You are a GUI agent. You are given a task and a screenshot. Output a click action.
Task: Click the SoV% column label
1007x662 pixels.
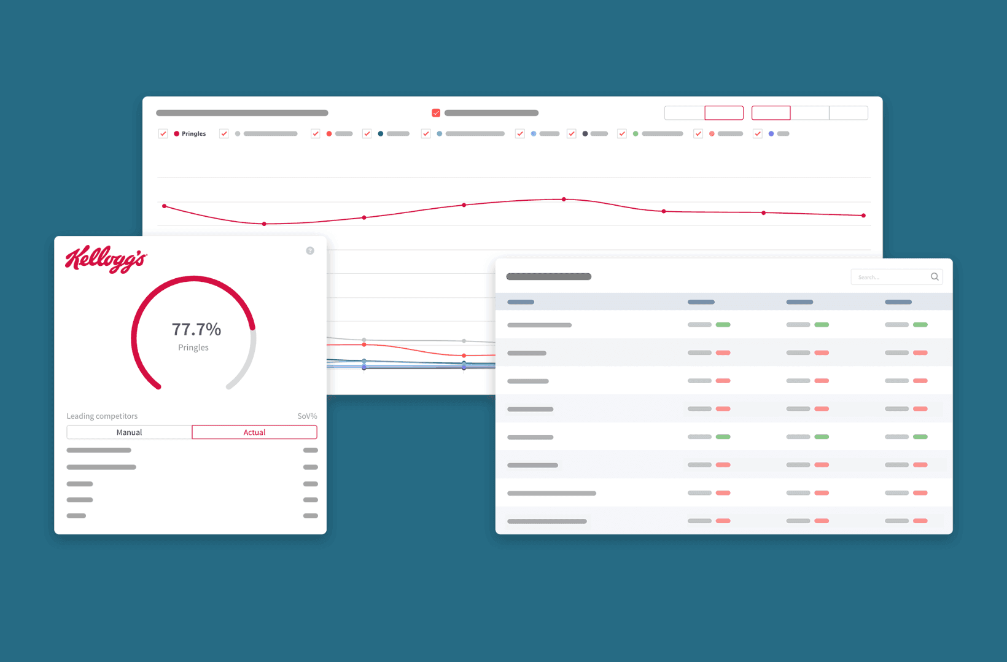click(307, 416)
